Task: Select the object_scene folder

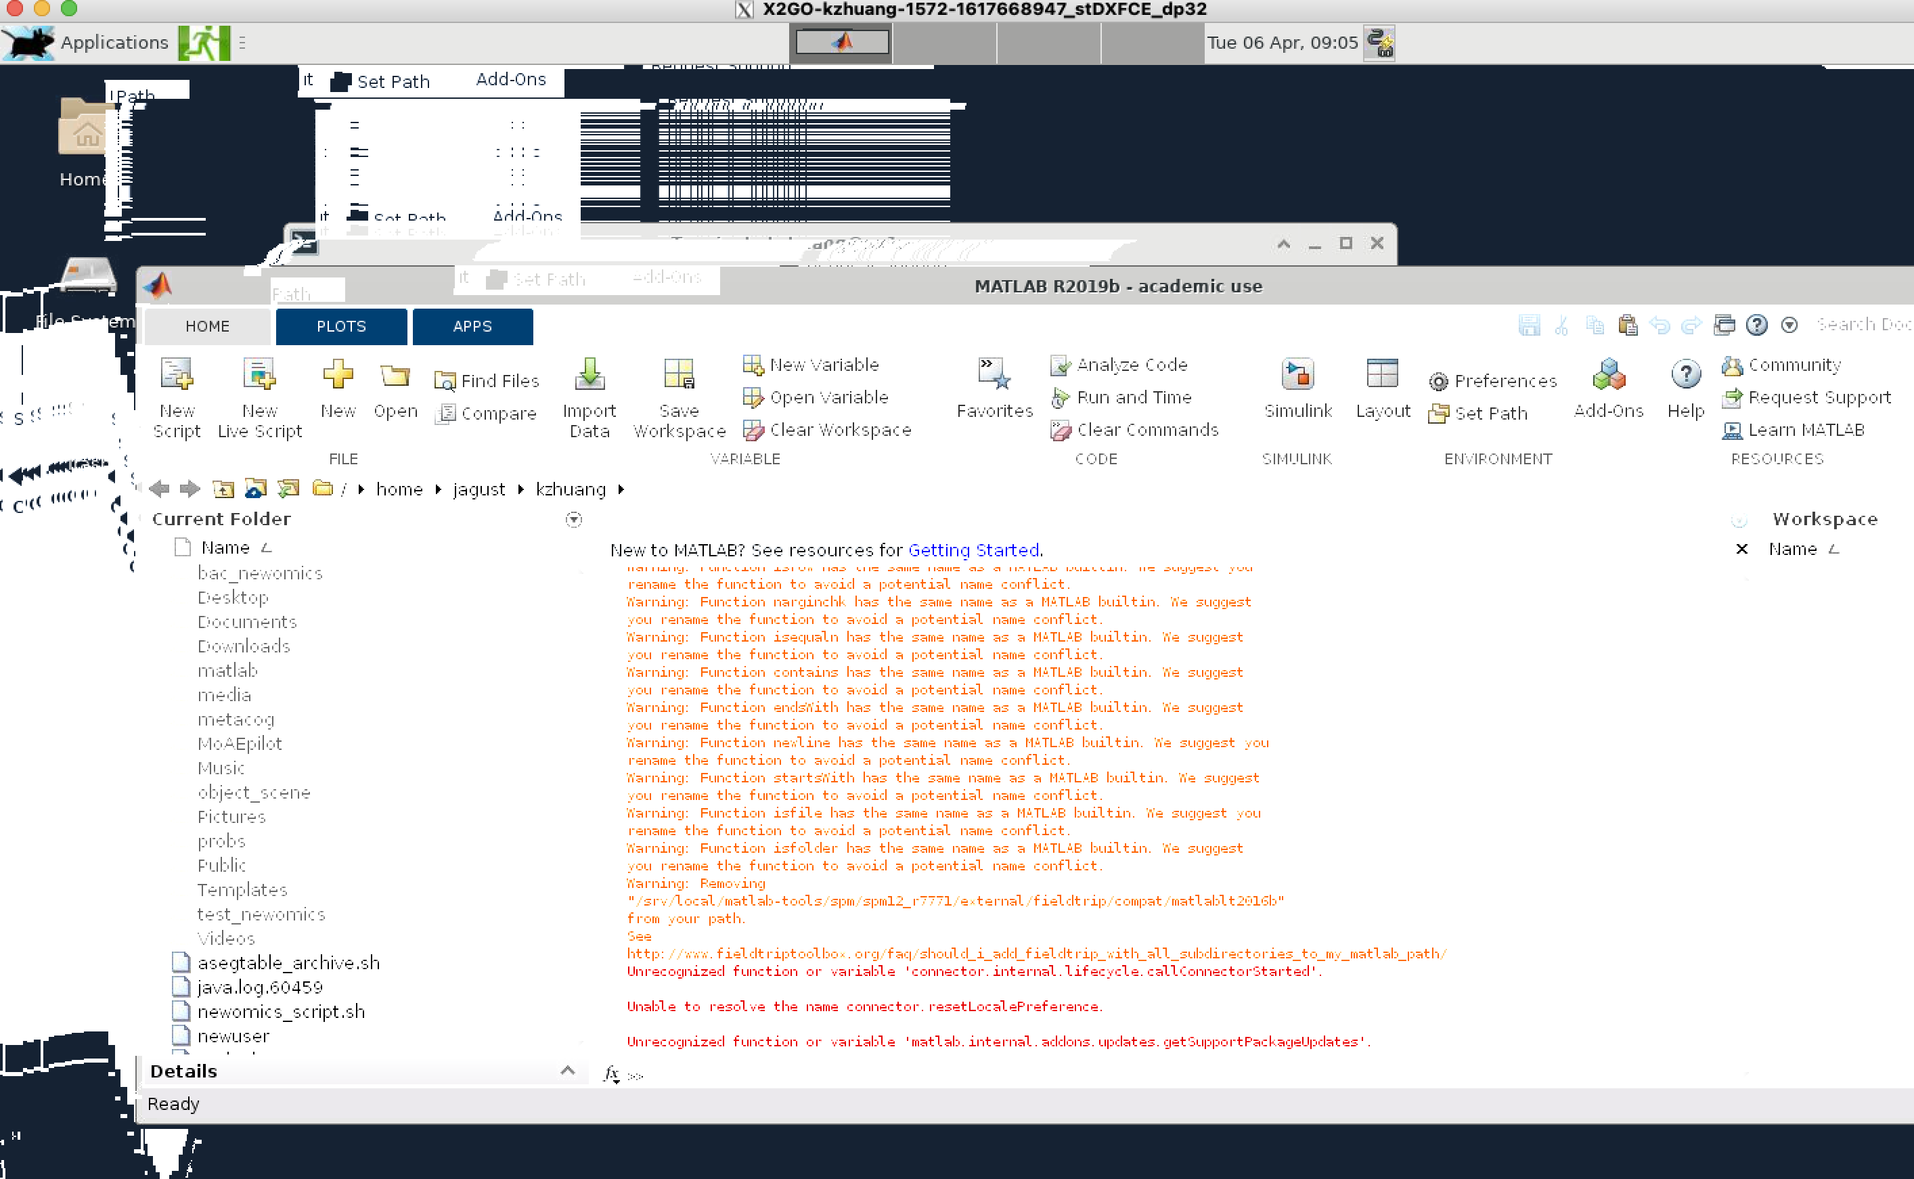Action: 254,793
